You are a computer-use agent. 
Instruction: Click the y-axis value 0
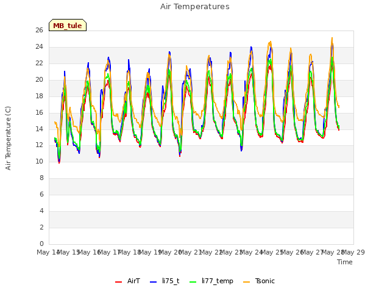[x=41, y=244]
